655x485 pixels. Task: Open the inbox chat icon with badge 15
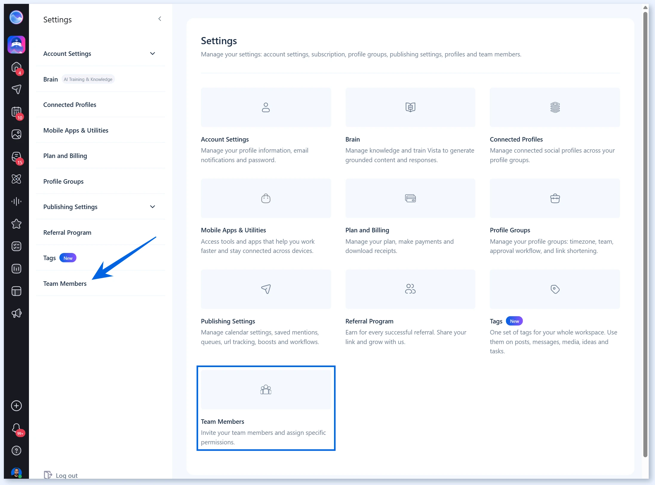(x=16, y=157)
